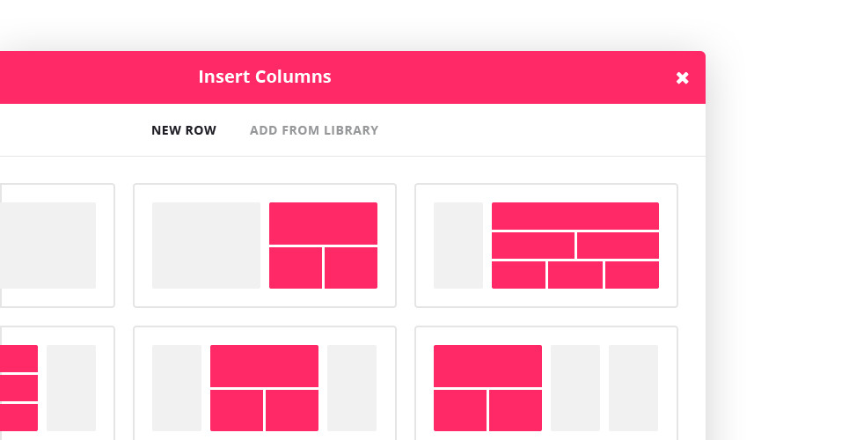Click the middle pink third in top-right layout
Screen dimensions: 849x440
[x=575, y=275]
